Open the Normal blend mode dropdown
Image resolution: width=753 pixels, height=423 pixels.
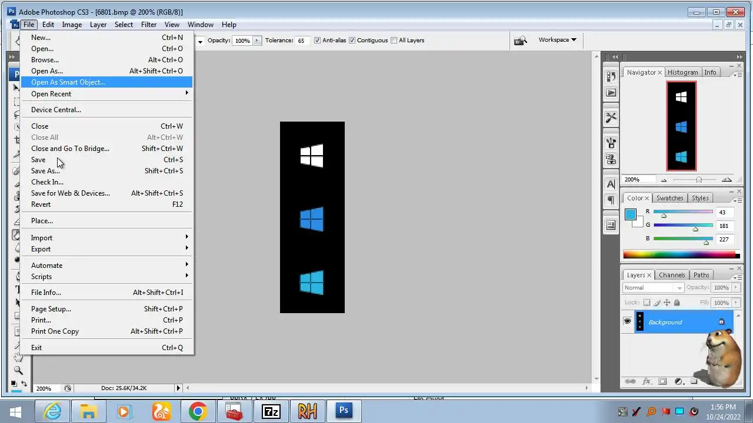[x=653, y=288]
